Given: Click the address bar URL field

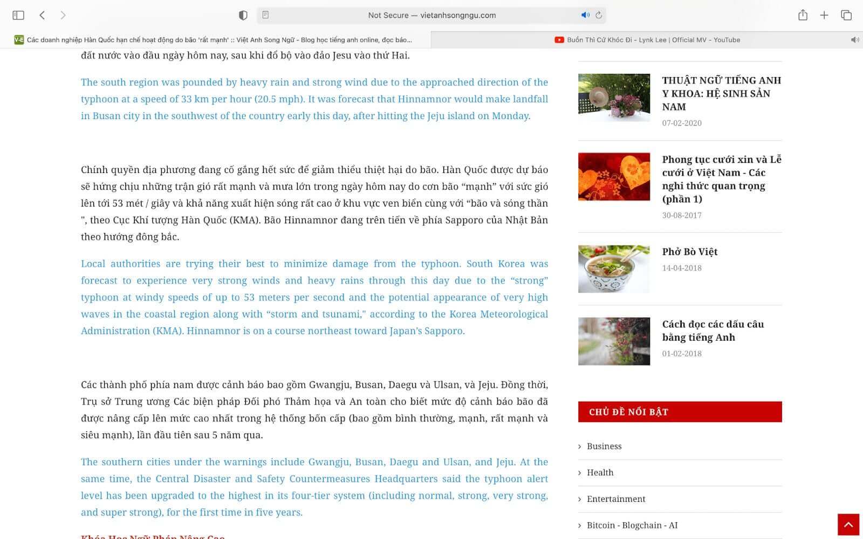Looking at the screenshot, I should click(432, 15).
